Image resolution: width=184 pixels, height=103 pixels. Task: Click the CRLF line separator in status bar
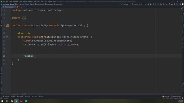point(168,98)
